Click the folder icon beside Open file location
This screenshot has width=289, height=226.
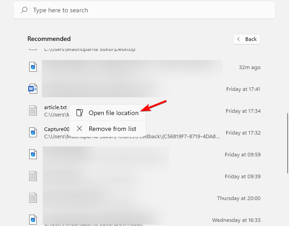80,113
